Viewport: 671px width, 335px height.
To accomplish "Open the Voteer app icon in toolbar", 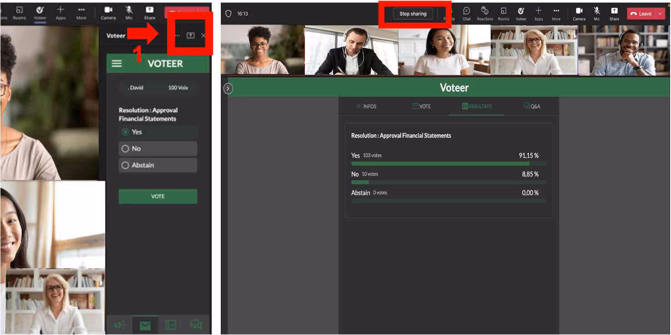I will pos(521,11).
